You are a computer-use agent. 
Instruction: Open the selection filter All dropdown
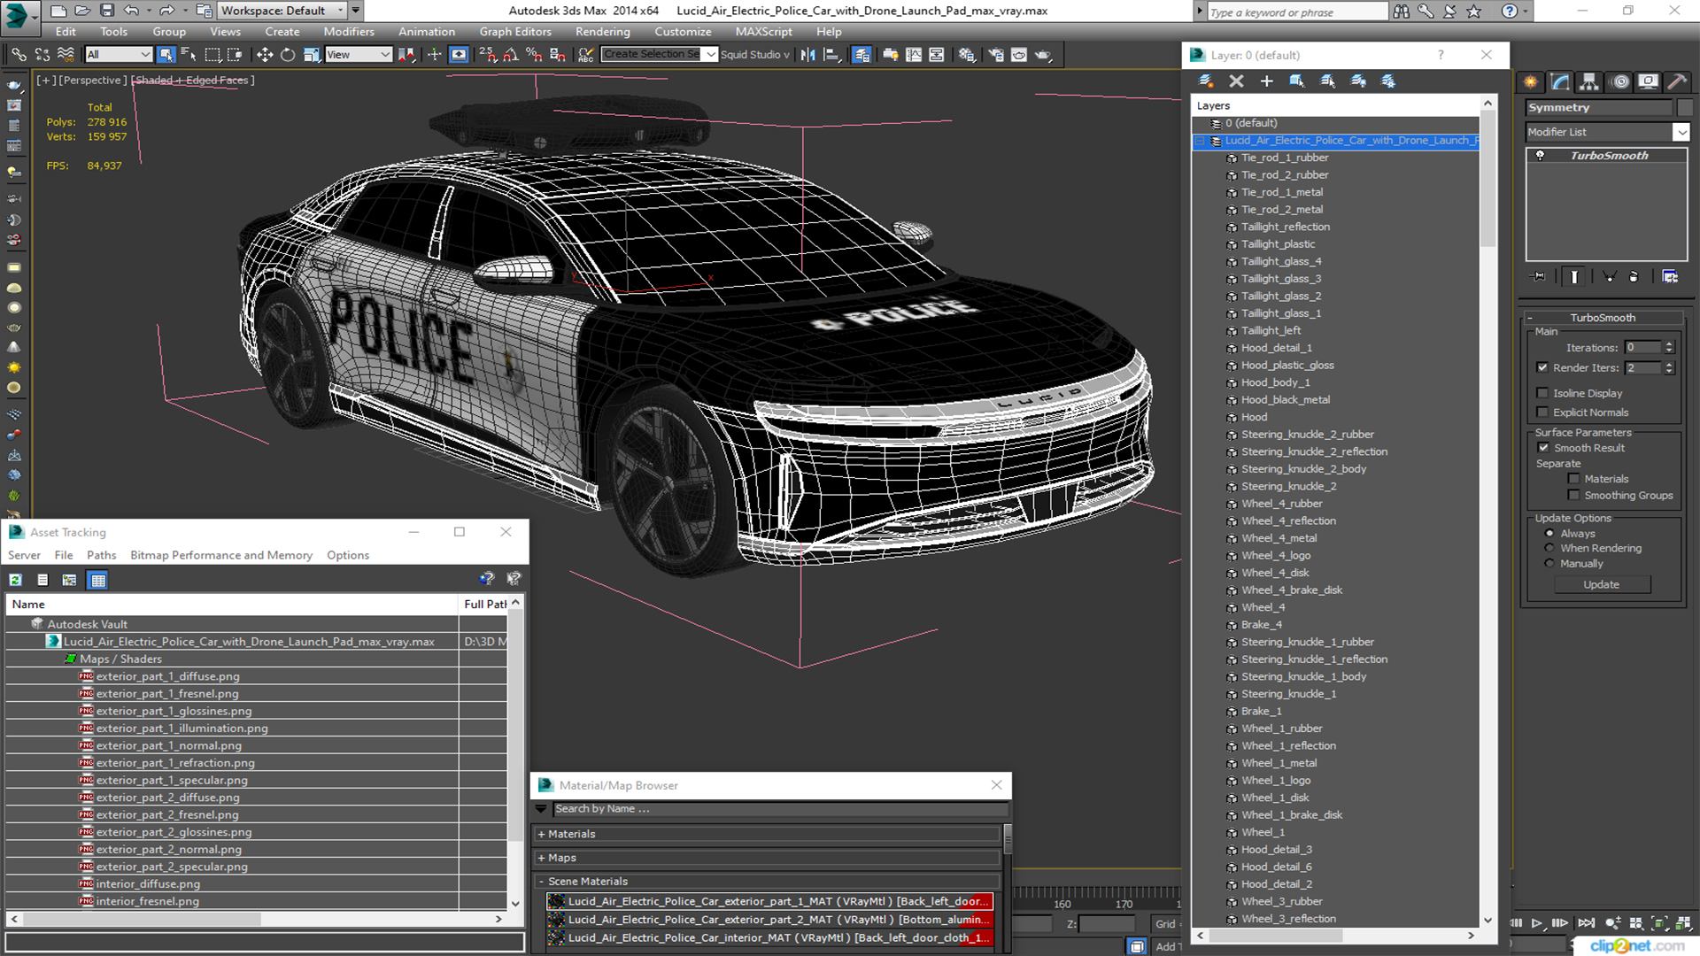[x=119, y=55]
